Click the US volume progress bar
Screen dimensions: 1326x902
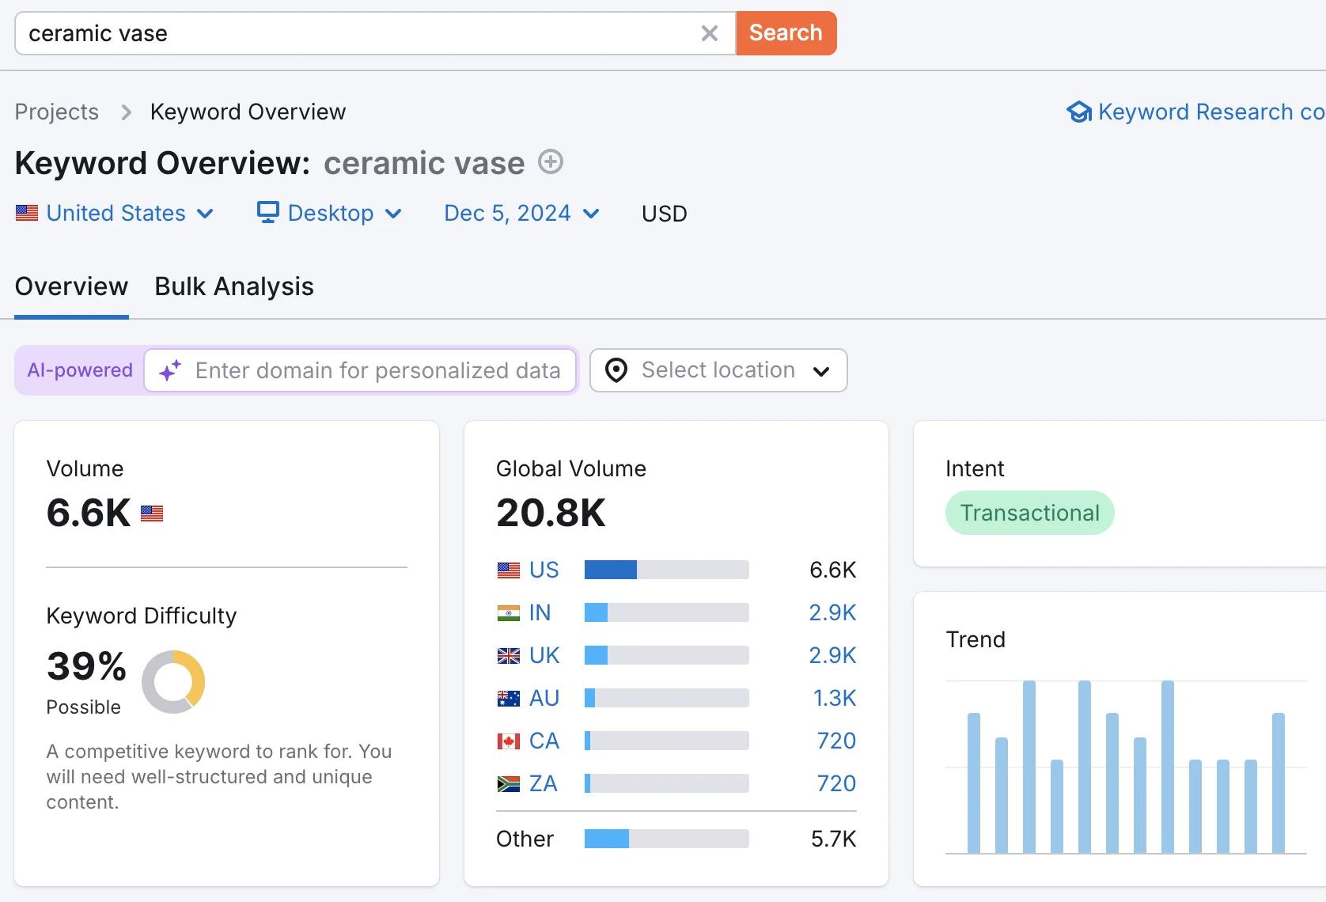[x=667, y=570]
